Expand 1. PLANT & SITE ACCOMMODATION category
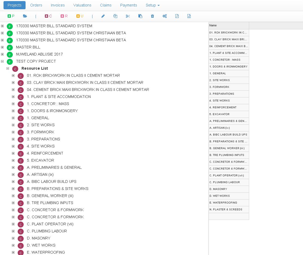Screen dimensions: 303x255 (13, 97)
